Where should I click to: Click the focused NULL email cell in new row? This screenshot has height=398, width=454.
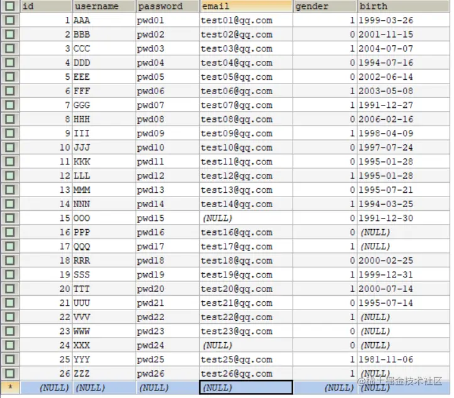click(246, 387)
